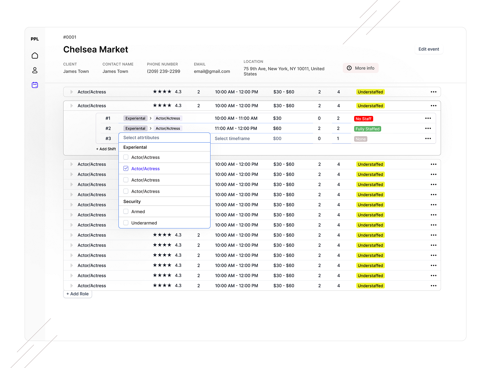This screenshot has height=368, width=491.
Task: Click the star rating on the first Actor/Actress row
Action: (162, 91)
